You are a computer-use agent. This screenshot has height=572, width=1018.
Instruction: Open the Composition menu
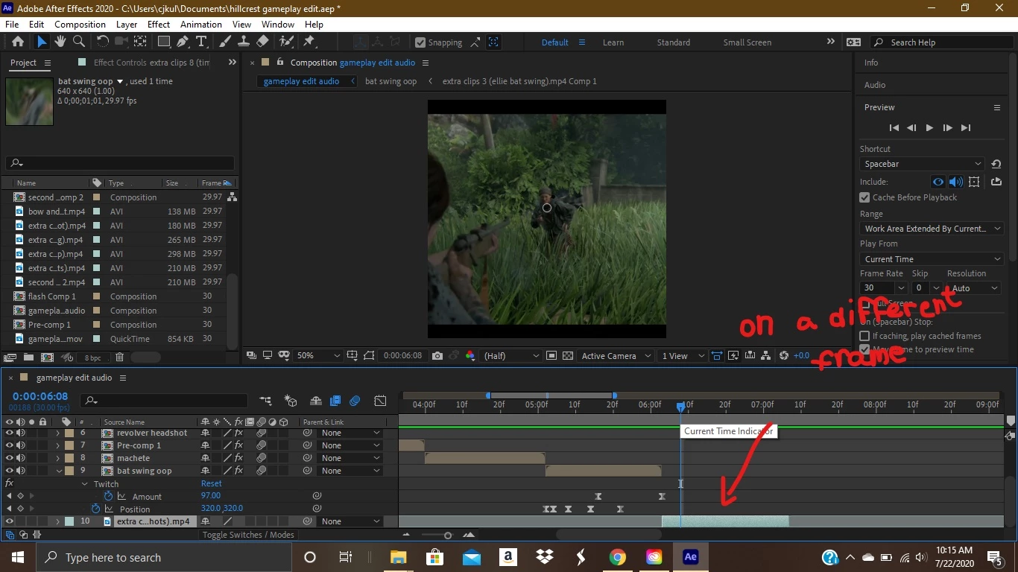pos(80,25)
